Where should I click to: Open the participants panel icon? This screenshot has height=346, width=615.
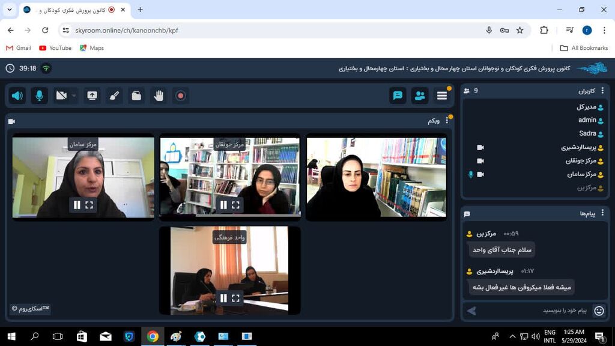(419, 96)
